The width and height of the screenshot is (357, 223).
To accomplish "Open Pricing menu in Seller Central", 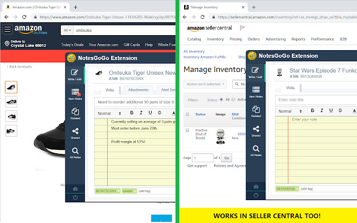I will coord(235,39).
